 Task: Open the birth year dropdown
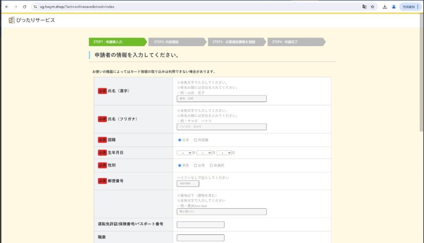(x=184, y=153)
